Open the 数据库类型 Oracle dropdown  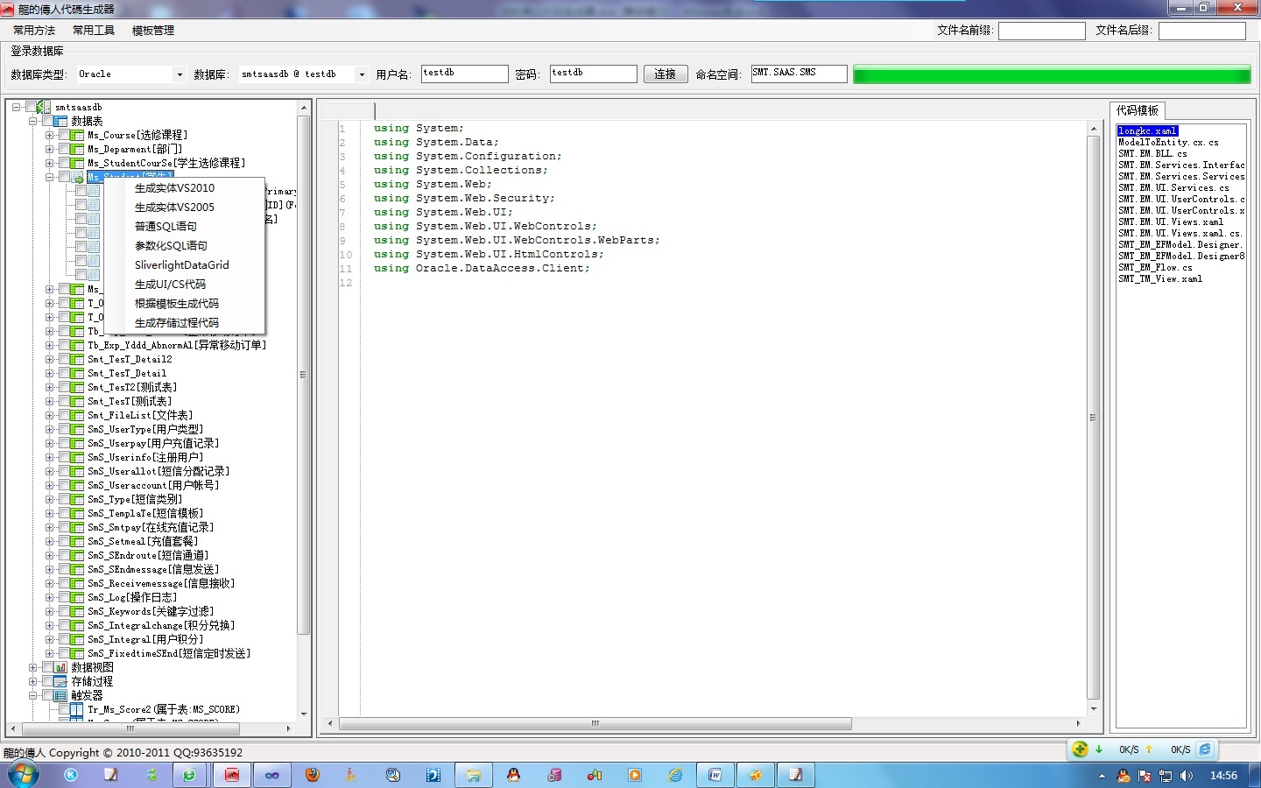click(180, 74)
